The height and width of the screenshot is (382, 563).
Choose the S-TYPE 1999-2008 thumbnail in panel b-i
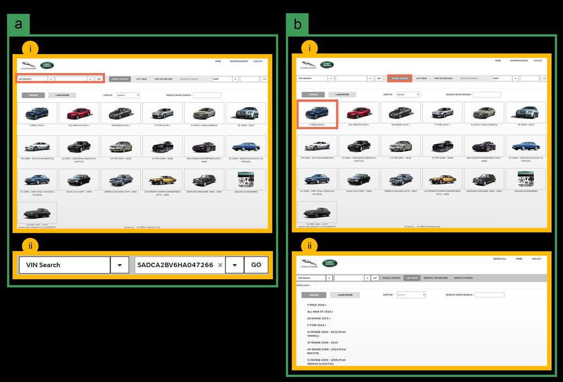(x=442, y=146)
